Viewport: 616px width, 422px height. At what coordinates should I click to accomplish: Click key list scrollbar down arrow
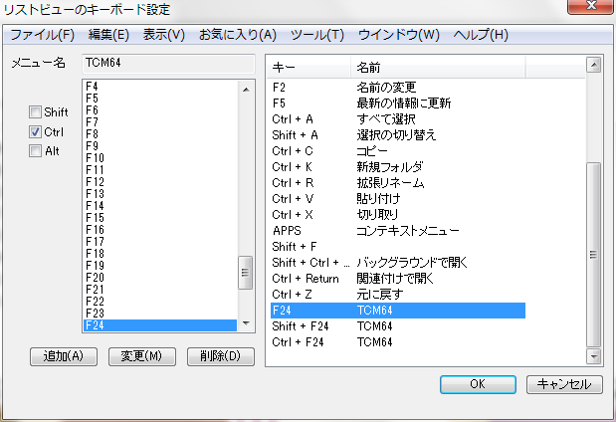click(x=246, y=323)
